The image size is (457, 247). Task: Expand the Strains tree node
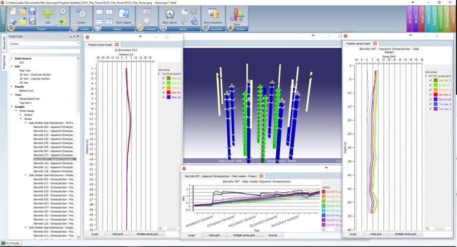(21, 115)
